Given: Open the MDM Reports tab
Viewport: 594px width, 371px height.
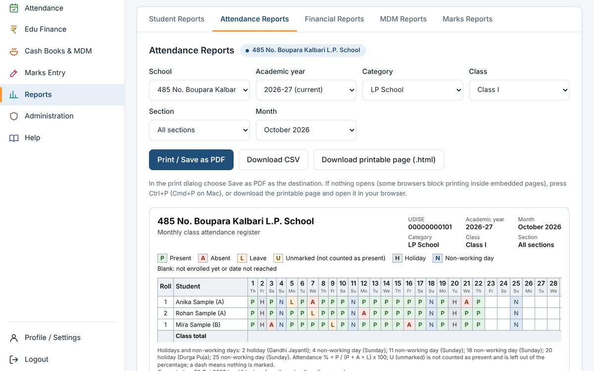Looking at the screenshot, I should (x=403, y=19).
